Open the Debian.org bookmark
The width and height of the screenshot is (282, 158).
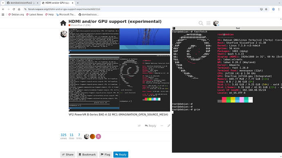point(16,15)
